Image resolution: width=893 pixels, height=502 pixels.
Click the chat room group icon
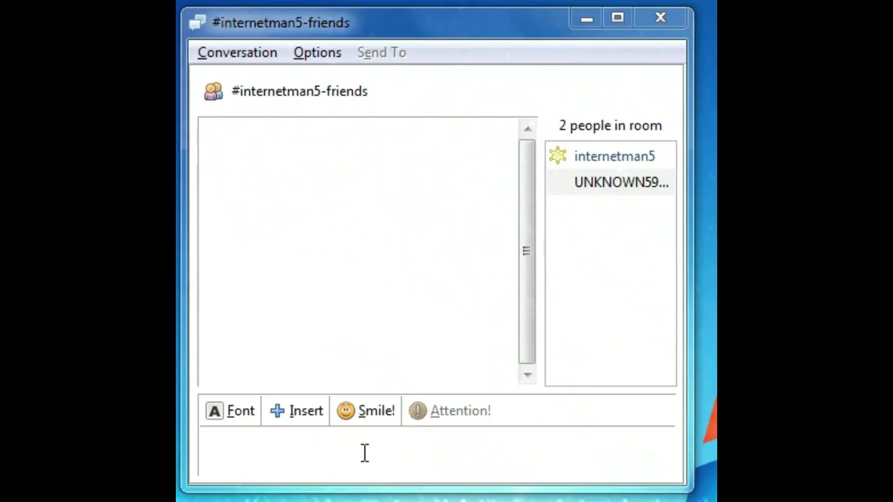[213, 91]
